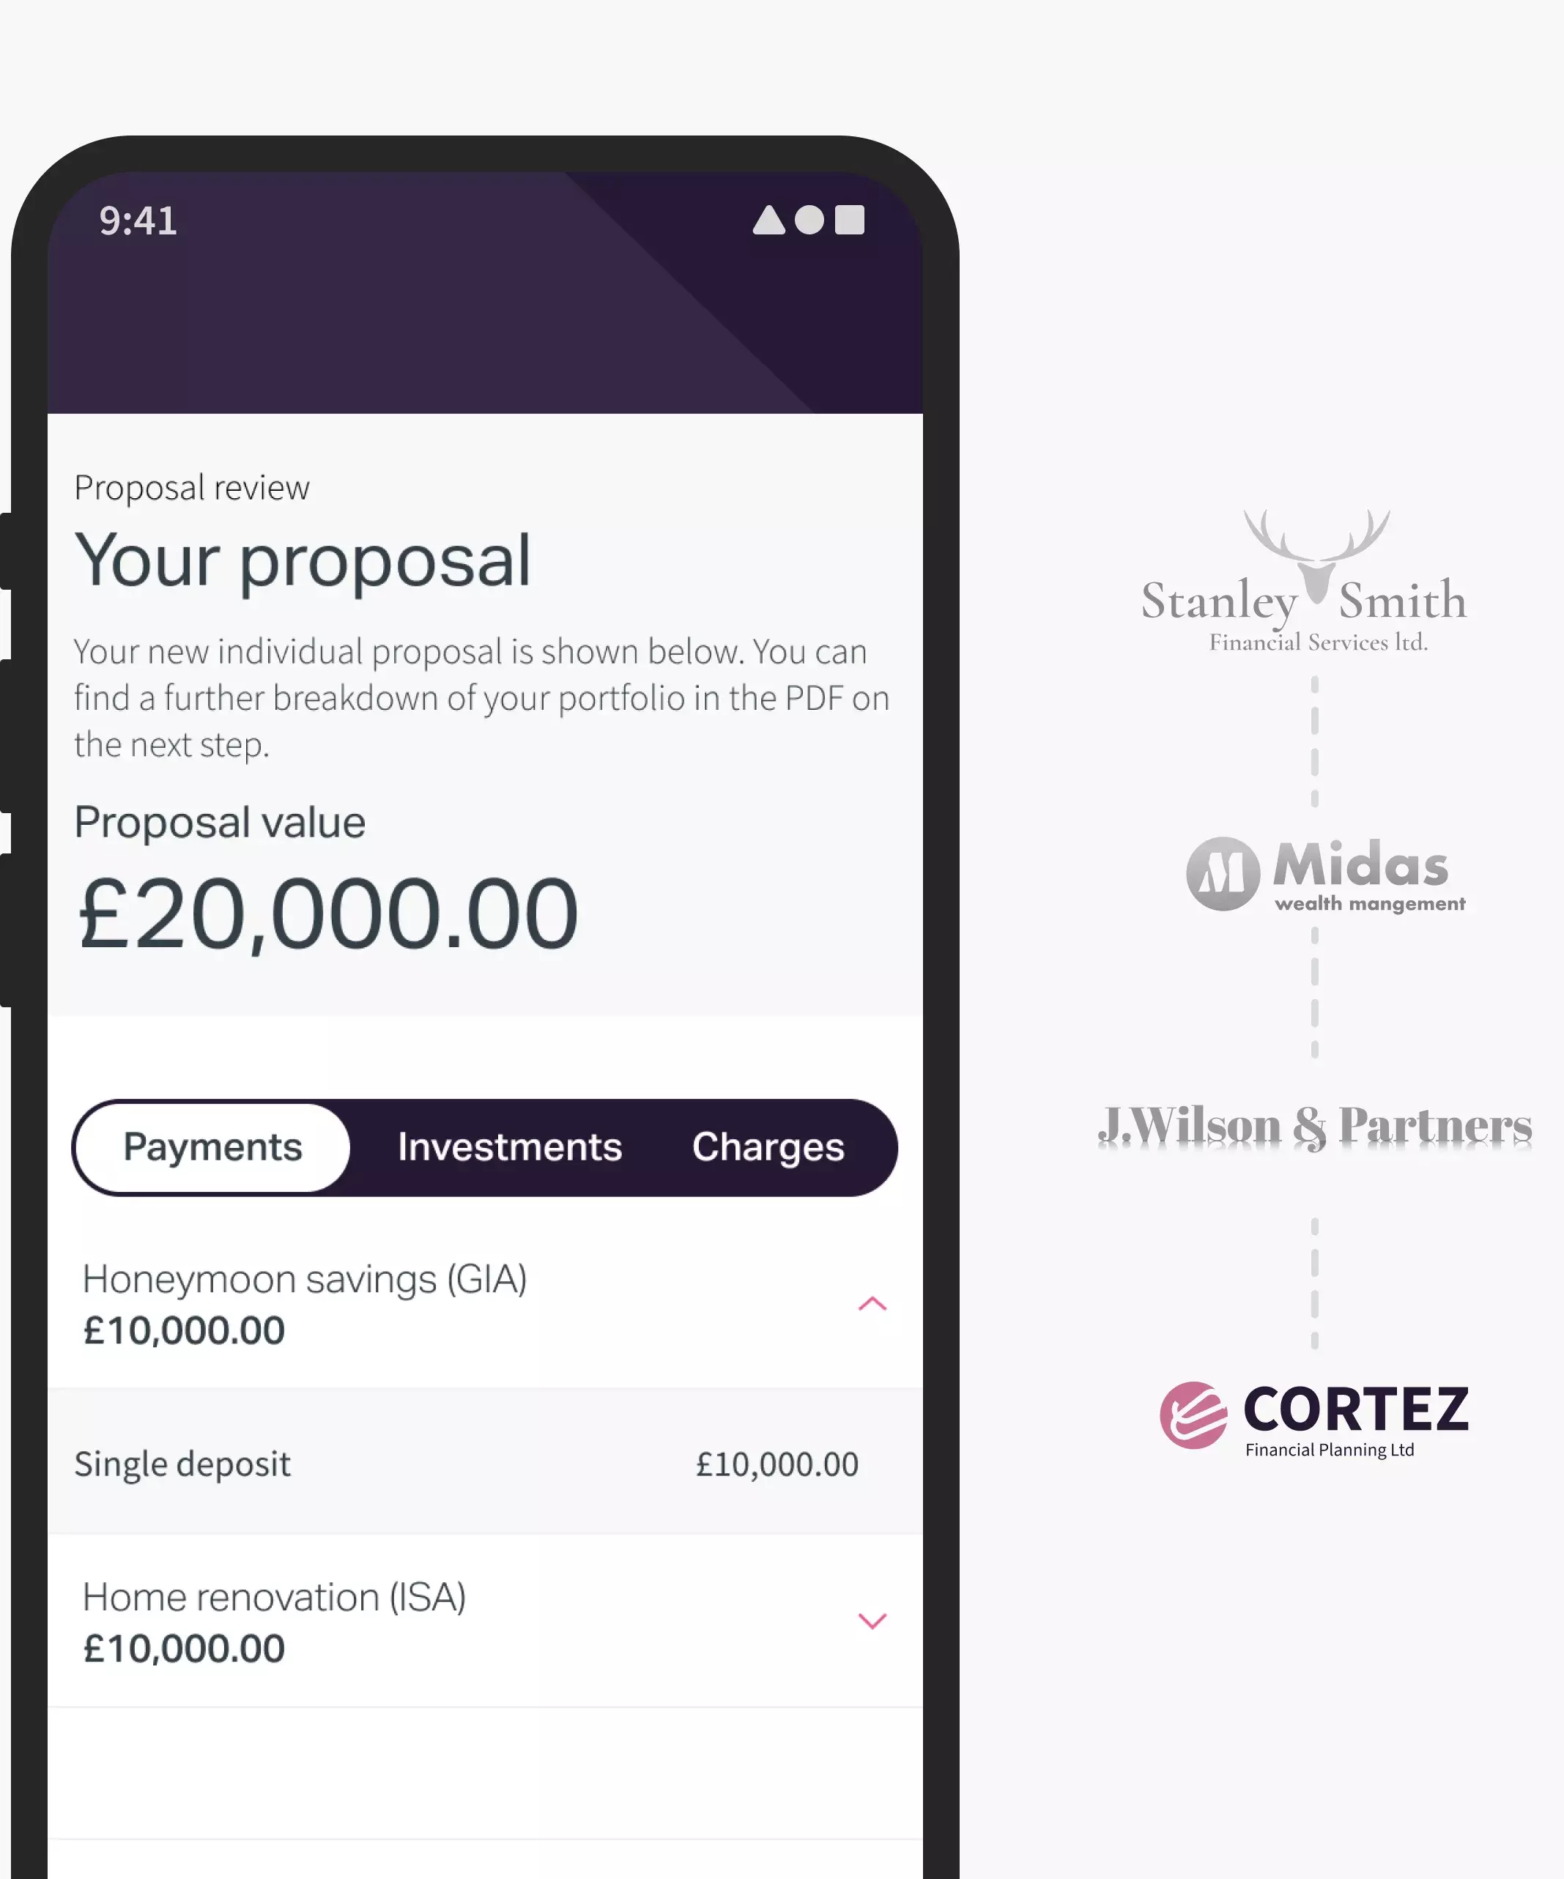Select the Honeymoon savings (GIA) title
Image resolution: width=1564 pixels, height=1879 pixels.
point(304,1278)
